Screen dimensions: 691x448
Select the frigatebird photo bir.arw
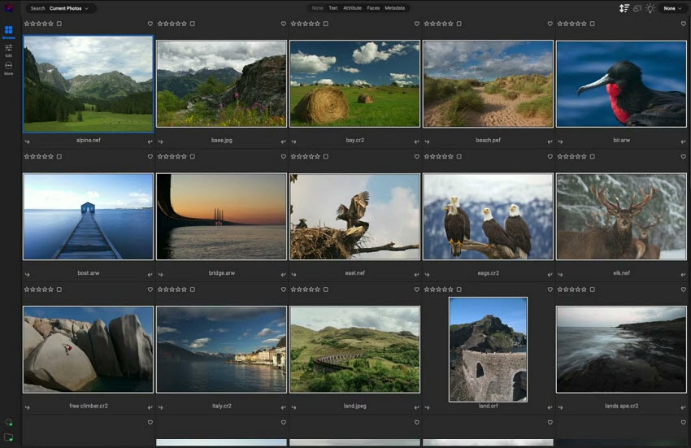(621, 84)
